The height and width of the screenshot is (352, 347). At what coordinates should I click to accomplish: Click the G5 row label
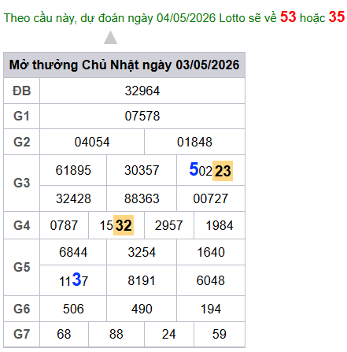click(21, 267)
